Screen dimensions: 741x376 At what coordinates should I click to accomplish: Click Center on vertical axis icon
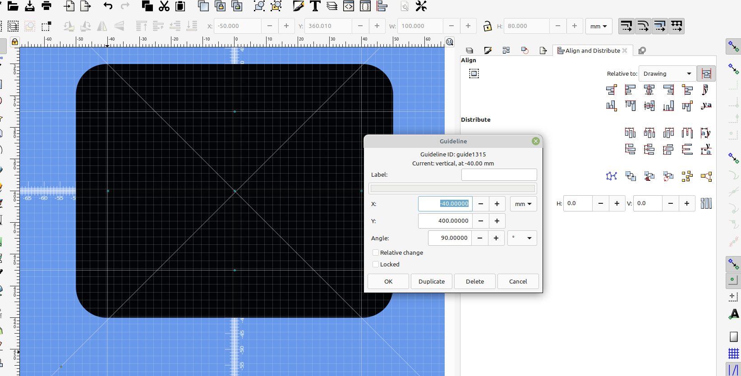(x=649, y=90)
